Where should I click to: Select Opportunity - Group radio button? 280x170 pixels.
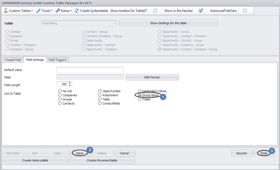[x=159, y=32]
